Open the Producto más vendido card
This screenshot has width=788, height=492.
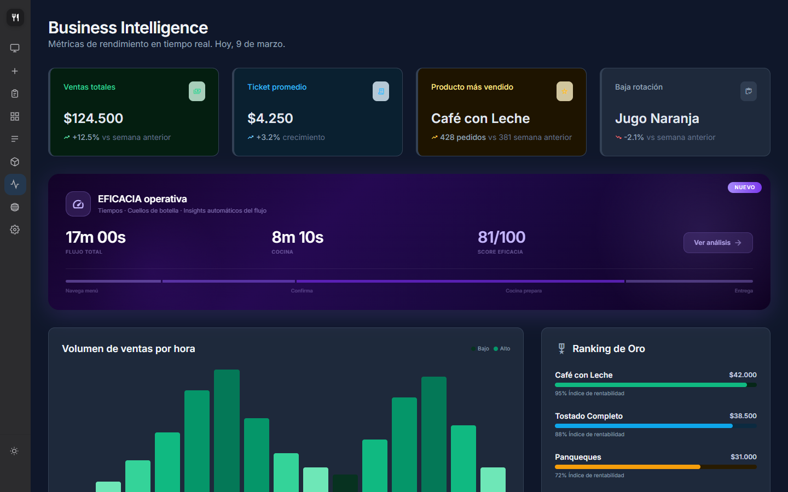pos(501,112)
